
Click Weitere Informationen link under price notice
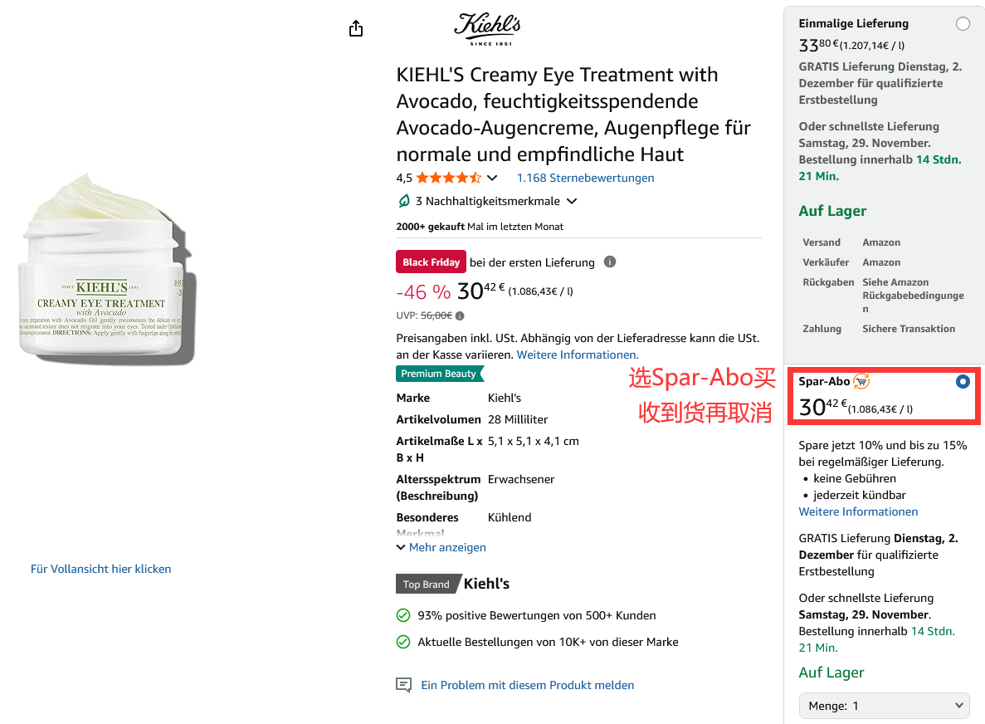point(578,355)
